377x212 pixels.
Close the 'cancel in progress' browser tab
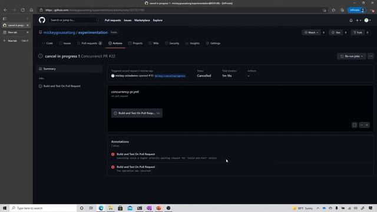(x=28, y=25)
